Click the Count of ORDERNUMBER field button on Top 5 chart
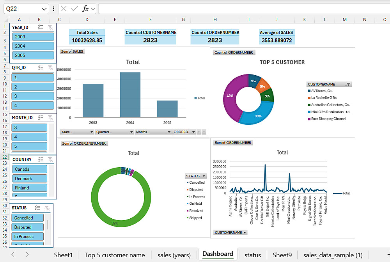The height and width of the screenshot is (262, 390). tap(234, 53)
